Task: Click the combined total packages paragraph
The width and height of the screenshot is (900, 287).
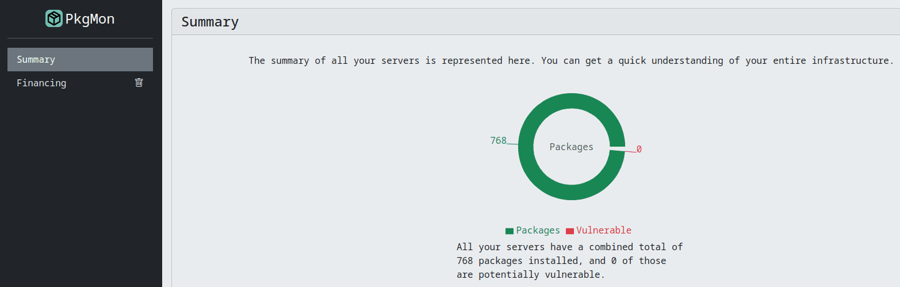Action: [569, 261]
